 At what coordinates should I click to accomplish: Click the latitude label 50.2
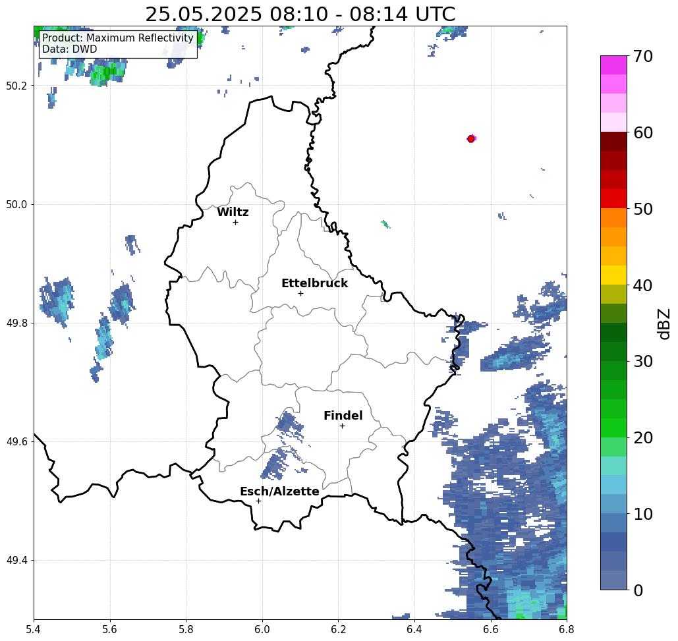pos(16,86)
